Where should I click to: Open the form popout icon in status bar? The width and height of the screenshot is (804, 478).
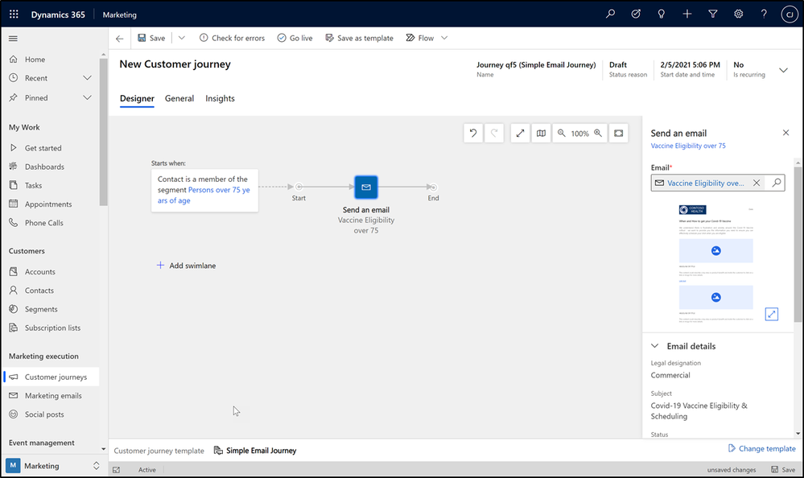[117, 469]
